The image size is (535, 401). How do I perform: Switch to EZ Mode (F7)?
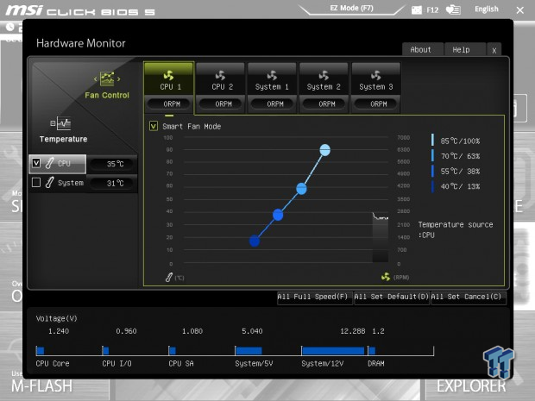[351, 8]
